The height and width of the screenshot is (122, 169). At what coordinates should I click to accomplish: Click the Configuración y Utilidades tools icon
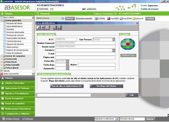point(2,114)
